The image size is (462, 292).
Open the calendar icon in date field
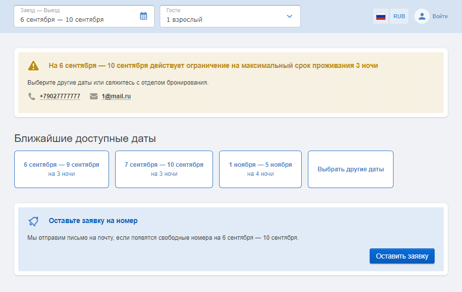pyautogui.click(x=144, y=16)
